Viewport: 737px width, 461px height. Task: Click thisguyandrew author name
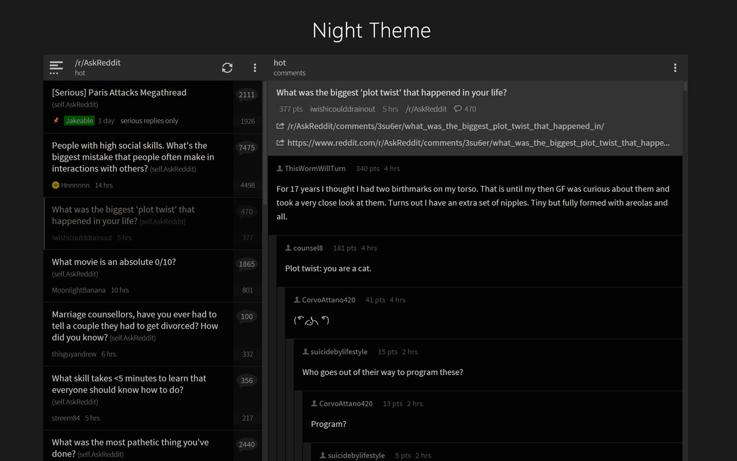[74, 354]
